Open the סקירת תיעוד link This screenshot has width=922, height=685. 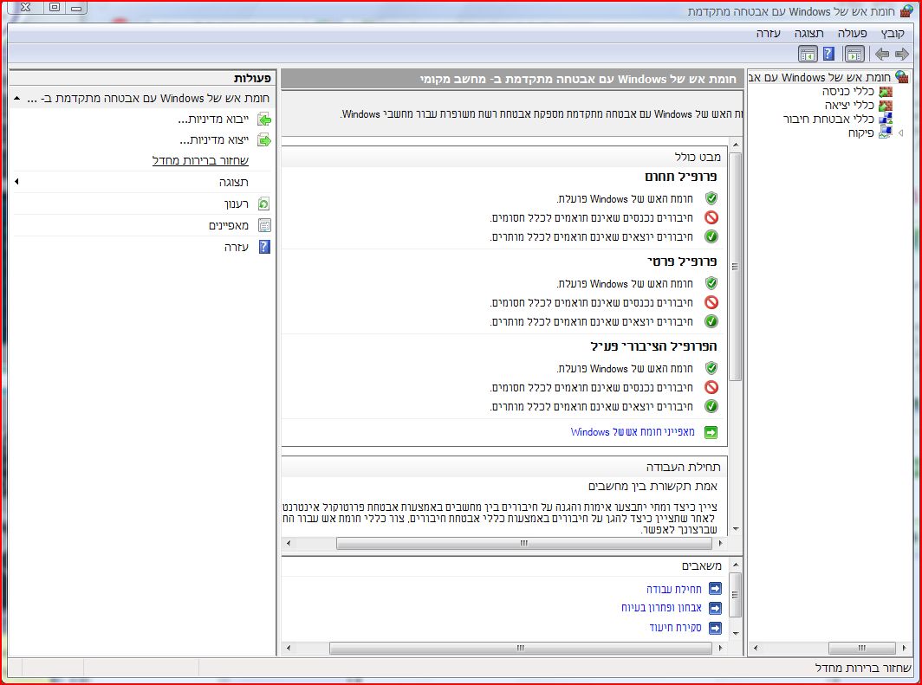click(676, 628)
